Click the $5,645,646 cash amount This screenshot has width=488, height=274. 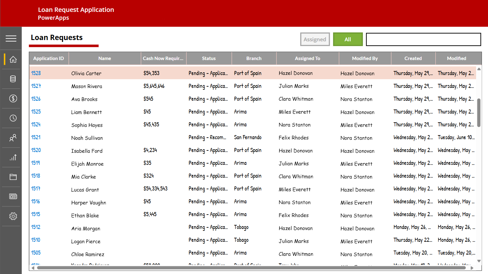(x=154, y=86)
